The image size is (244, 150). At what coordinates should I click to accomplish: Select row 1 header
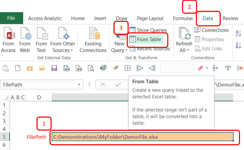5,105
